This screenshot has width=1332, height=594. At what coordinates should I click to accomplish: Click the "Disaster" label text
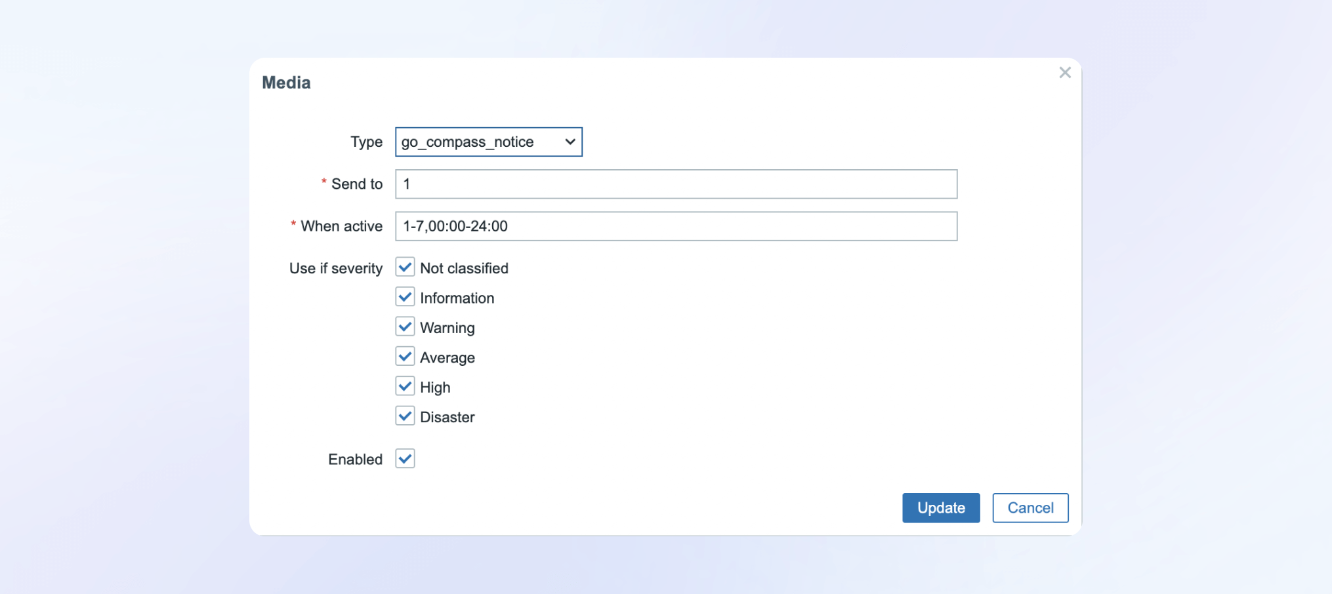pyautogui.click(x=447, y=418)
